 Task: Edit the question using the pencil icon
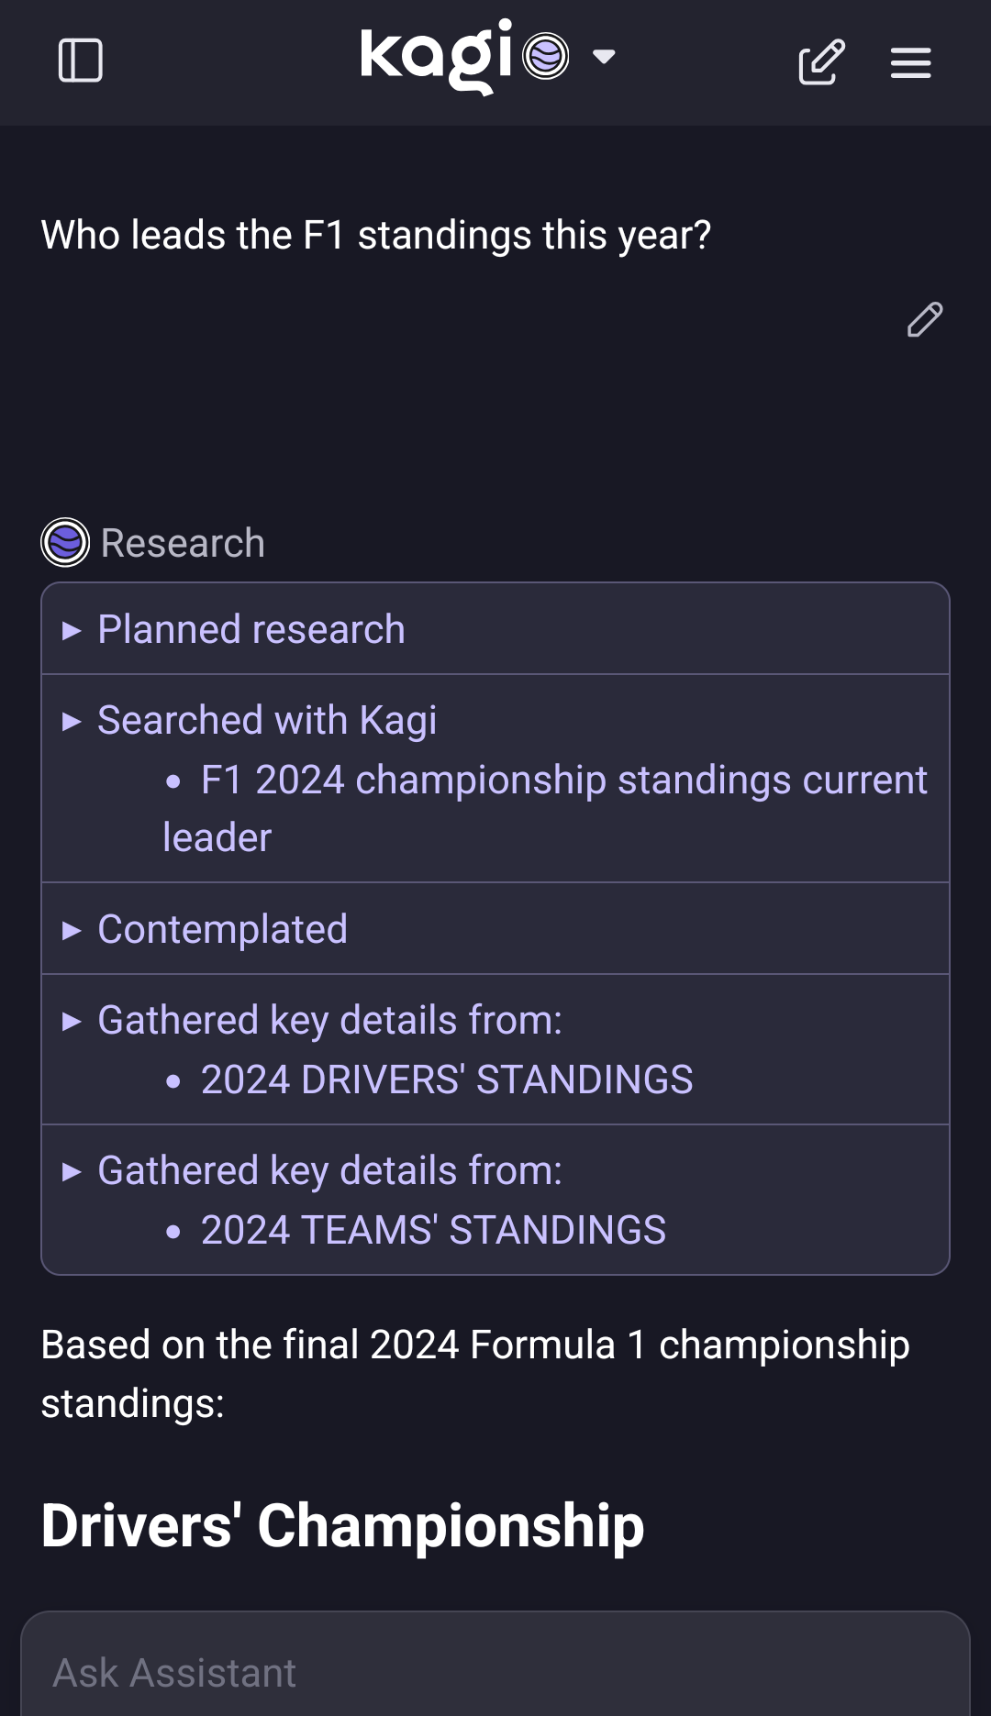925,320
